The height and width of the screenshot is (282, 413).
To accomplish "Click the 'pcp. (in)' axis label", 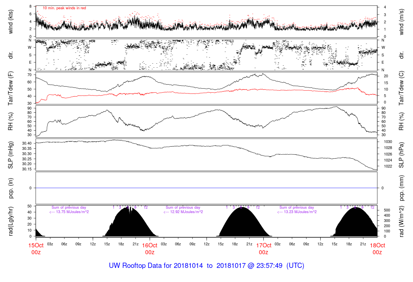I will click(11, 188).
